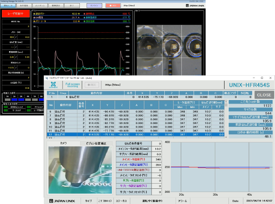
Task: Select table row No 11
Action: pyautogui.click(x=136, y=131)
